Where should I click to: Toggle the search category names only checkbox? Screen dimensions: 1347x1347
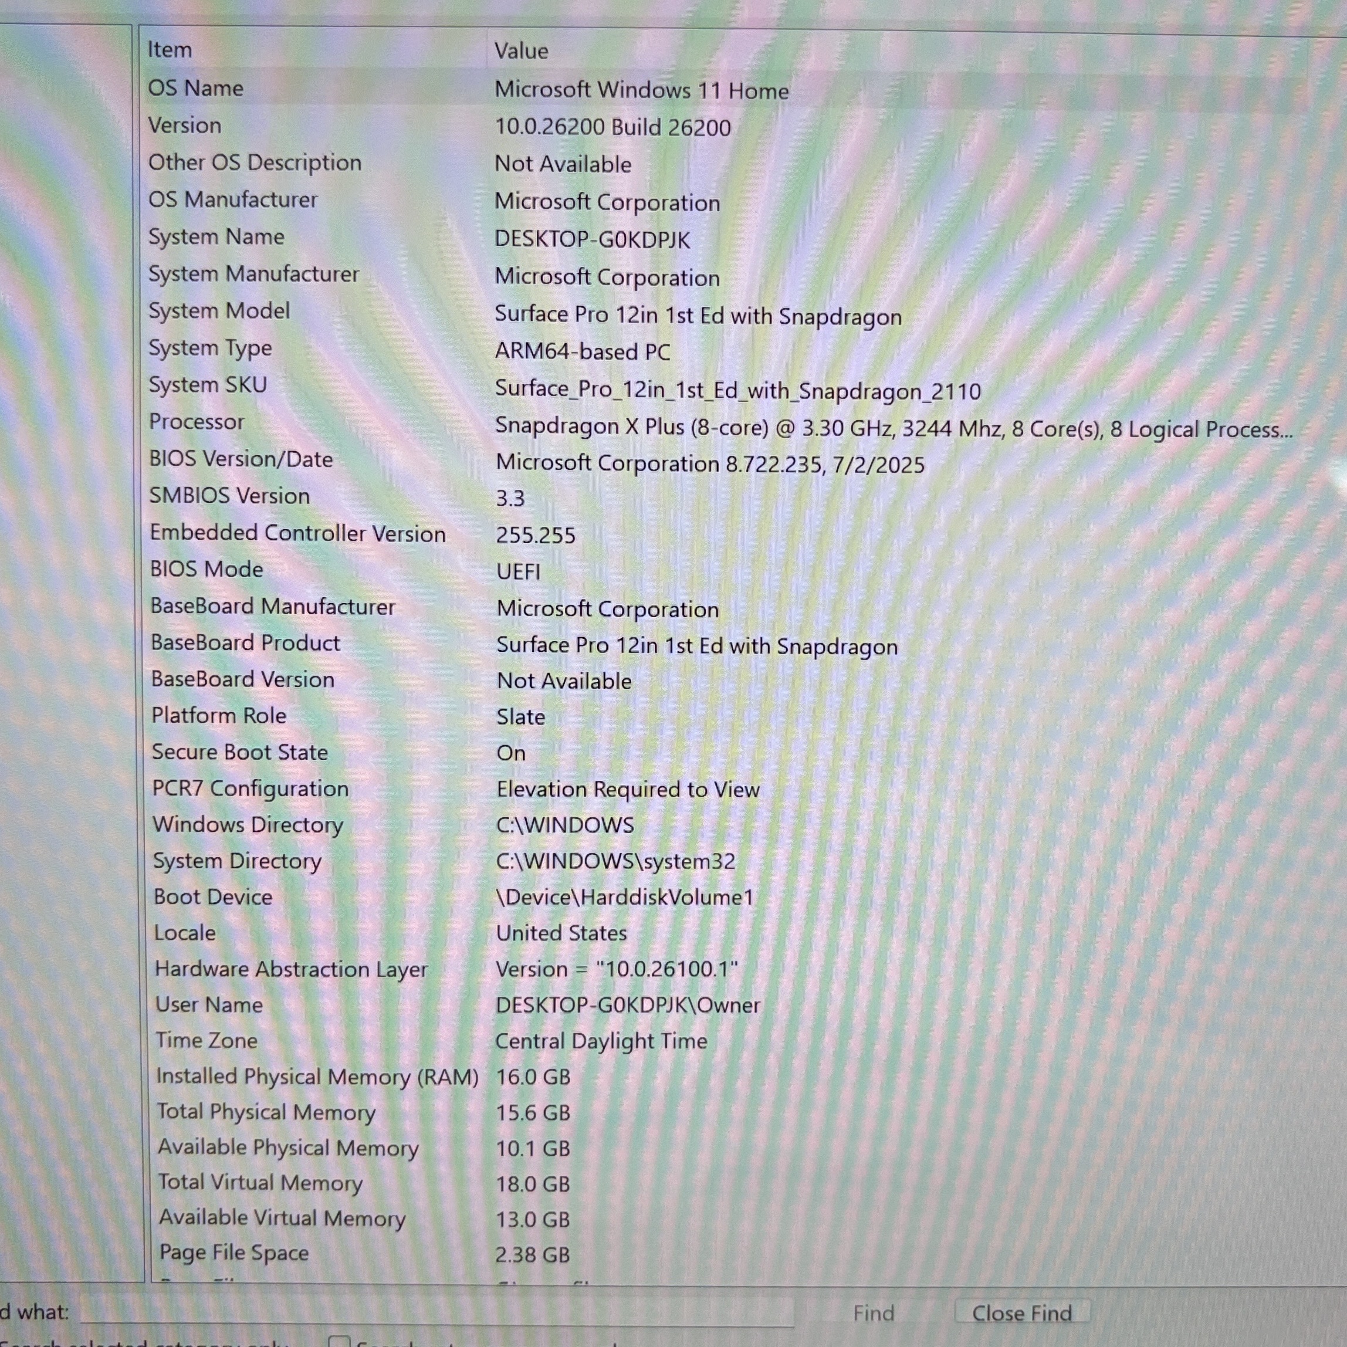point(339,1341)
